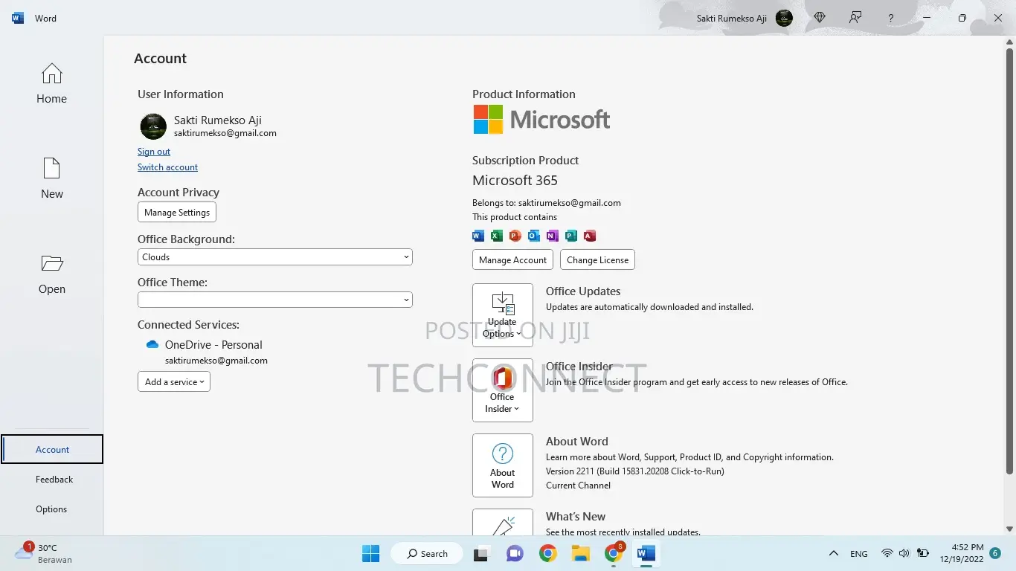The width and height of the screenshot is (1016, 571).
Task: Open battery status tray icon
Action: point(923,553)
